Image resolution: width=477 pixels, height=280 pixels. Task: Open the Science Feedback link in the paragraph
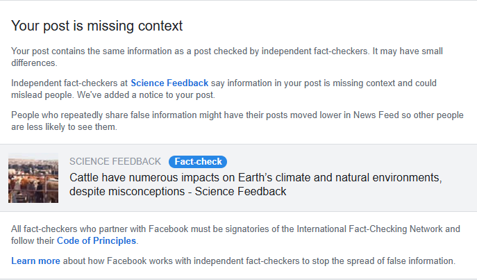pyautogui.click(x=169, y=83)
